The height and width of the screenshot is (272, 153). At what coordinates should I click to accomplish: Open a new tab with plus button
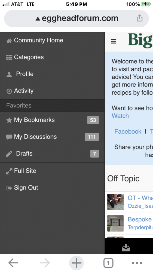click(76, 263)
